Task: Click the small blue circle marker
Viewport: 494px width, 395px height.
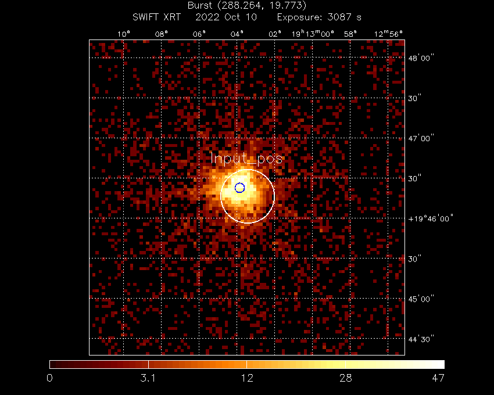Action: coord(239,188)
